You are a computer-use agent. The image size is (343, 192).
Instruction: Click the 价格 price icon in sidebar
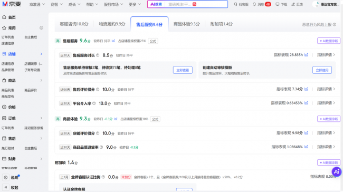point(4,107)
